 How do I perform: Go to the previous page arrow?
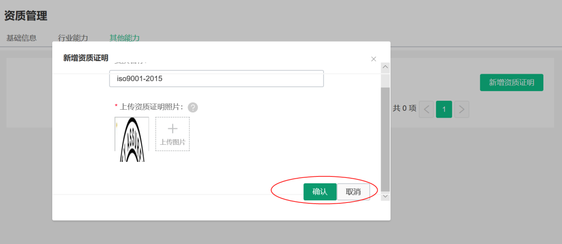(x=426, y=109)
